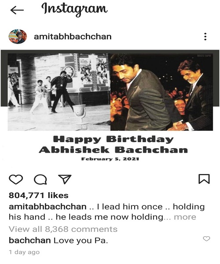Tap the 'Happy Birthday Abhishek Bachchan' image text
Viewport: 220px width, 264px height.
[113, 145]
